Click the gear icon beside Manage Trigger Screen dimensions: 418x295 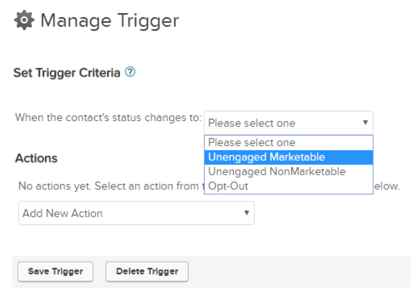point(24,21)
